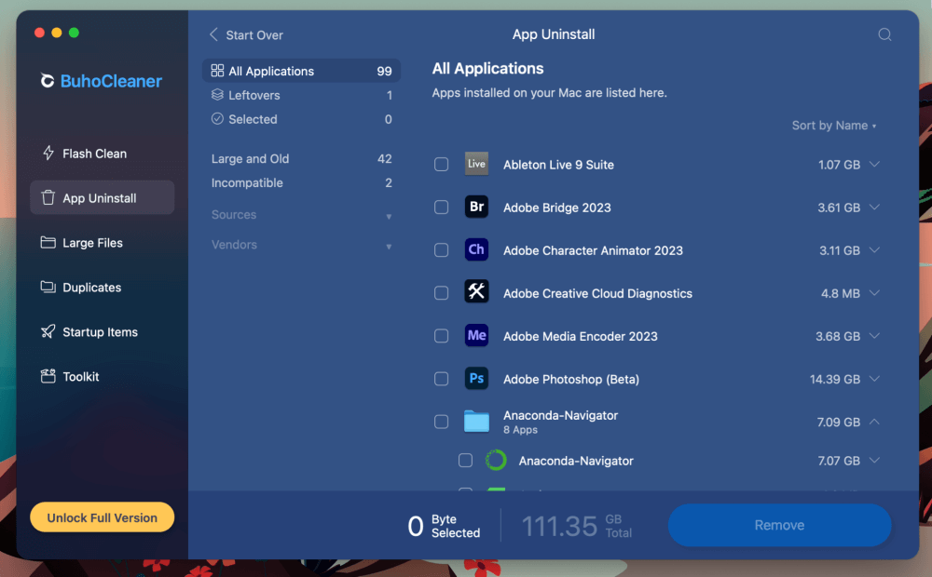The image size is (932, 577).
Task: Click Unlock Full Version
Action: 103,517
